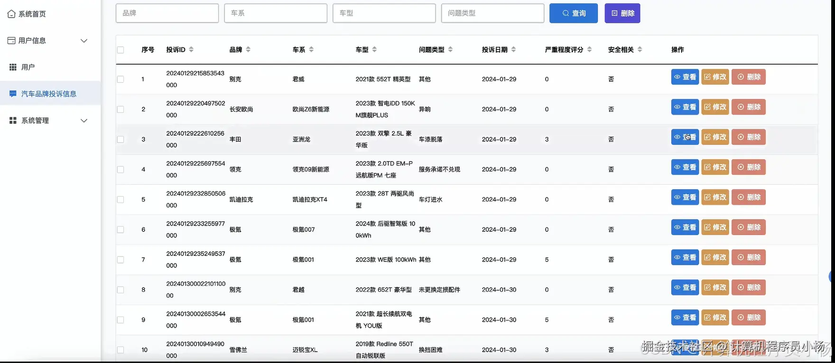This screenshot has height=363, width=835.
Task: Check the checkbox for row 8 君越
Action: pos(121,290)
